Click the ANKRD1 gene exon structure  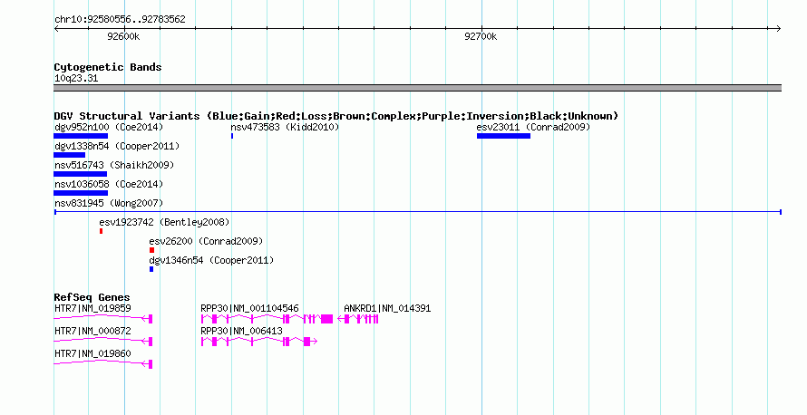pos(358,319)
